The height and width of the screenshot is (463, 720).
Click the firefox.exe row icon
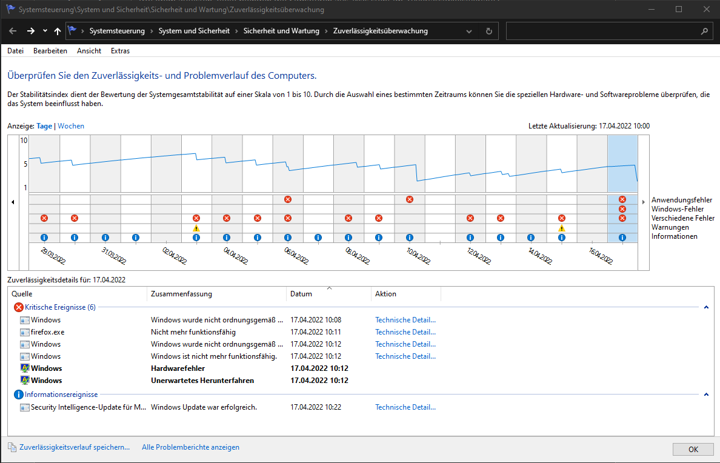[25, 332]
